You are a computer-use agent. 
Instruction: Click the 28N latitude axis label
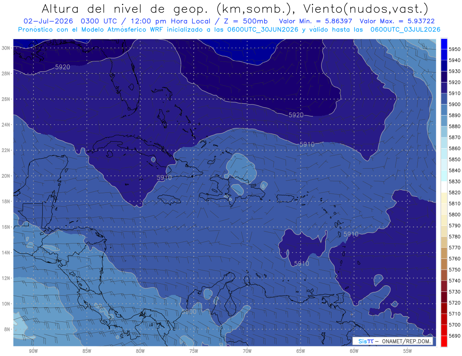[x=6, y=73]
